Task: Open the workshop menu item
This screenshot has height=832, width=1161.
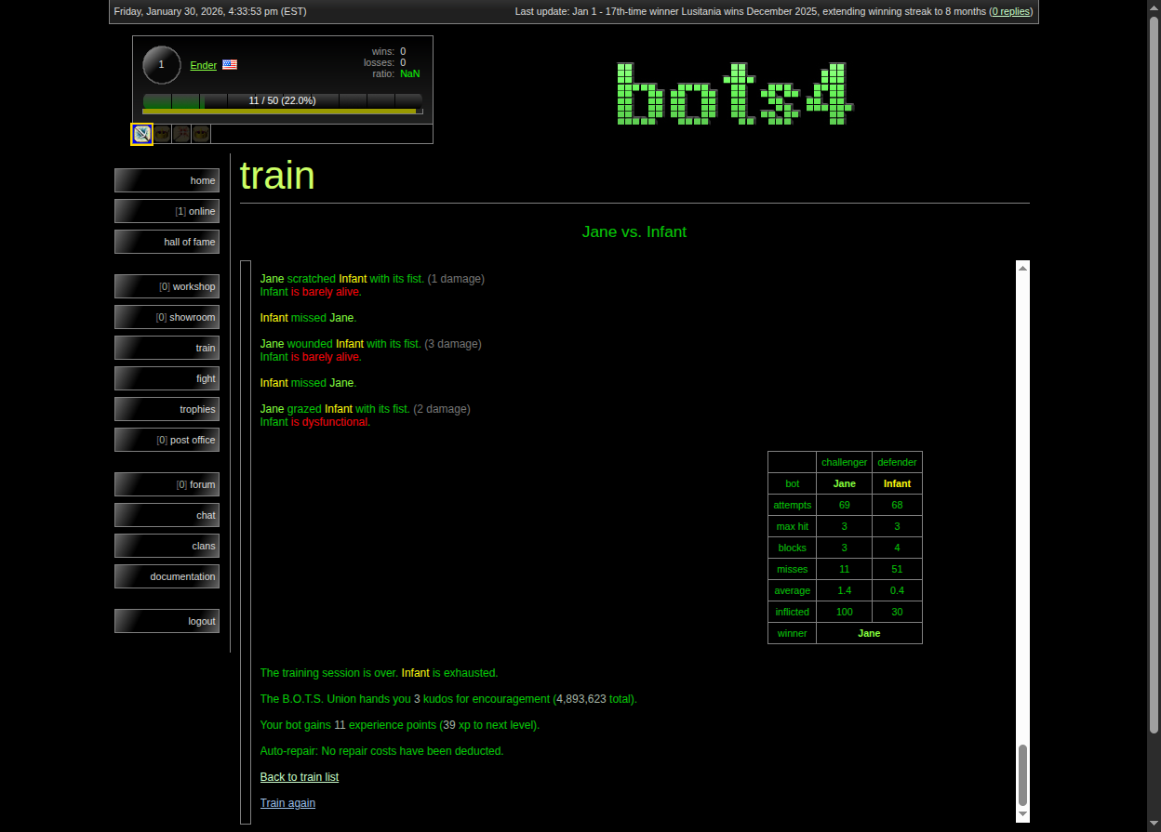Action: tap(167, 286)
